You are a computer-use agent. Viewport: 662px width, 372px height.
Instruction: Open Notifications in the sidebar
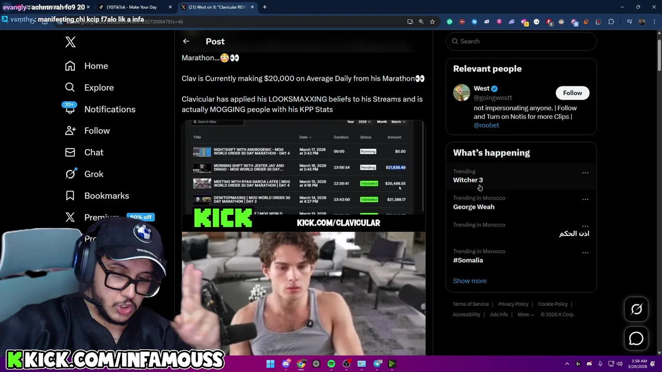coord(100,110)
